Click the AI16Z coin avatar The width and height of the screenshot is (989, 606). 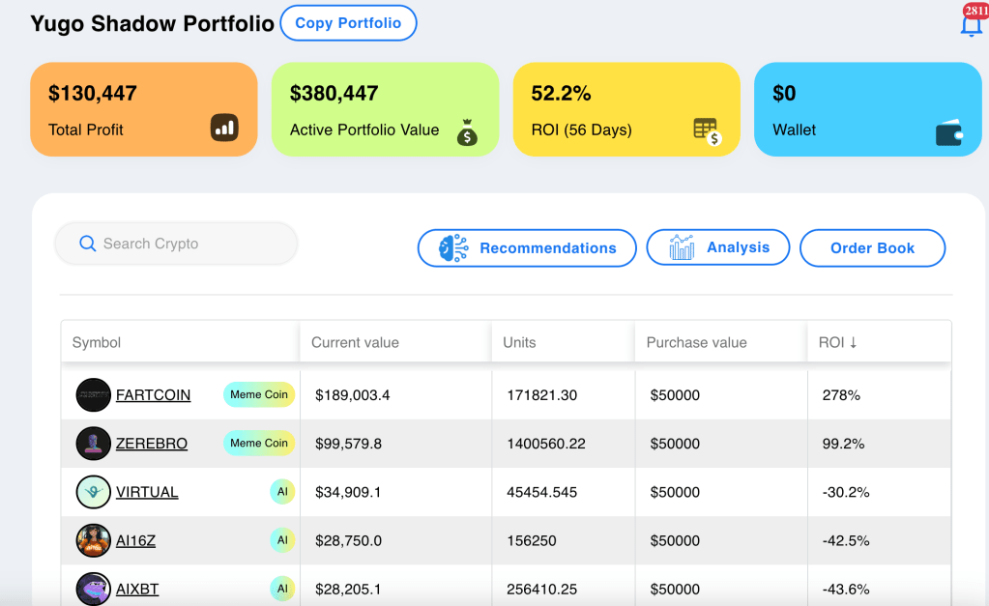coord(94,540)
